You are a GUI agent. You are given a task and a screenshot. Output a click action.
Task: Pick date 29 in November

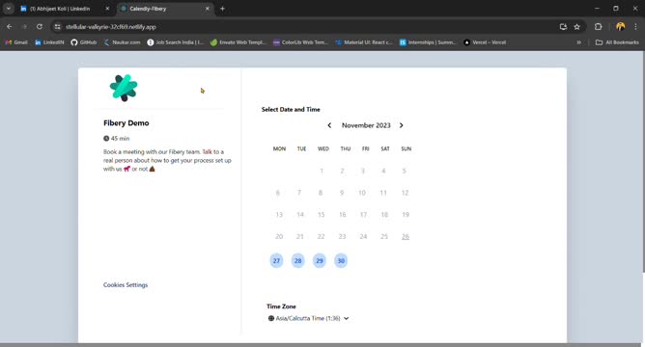tap(320, 260)
